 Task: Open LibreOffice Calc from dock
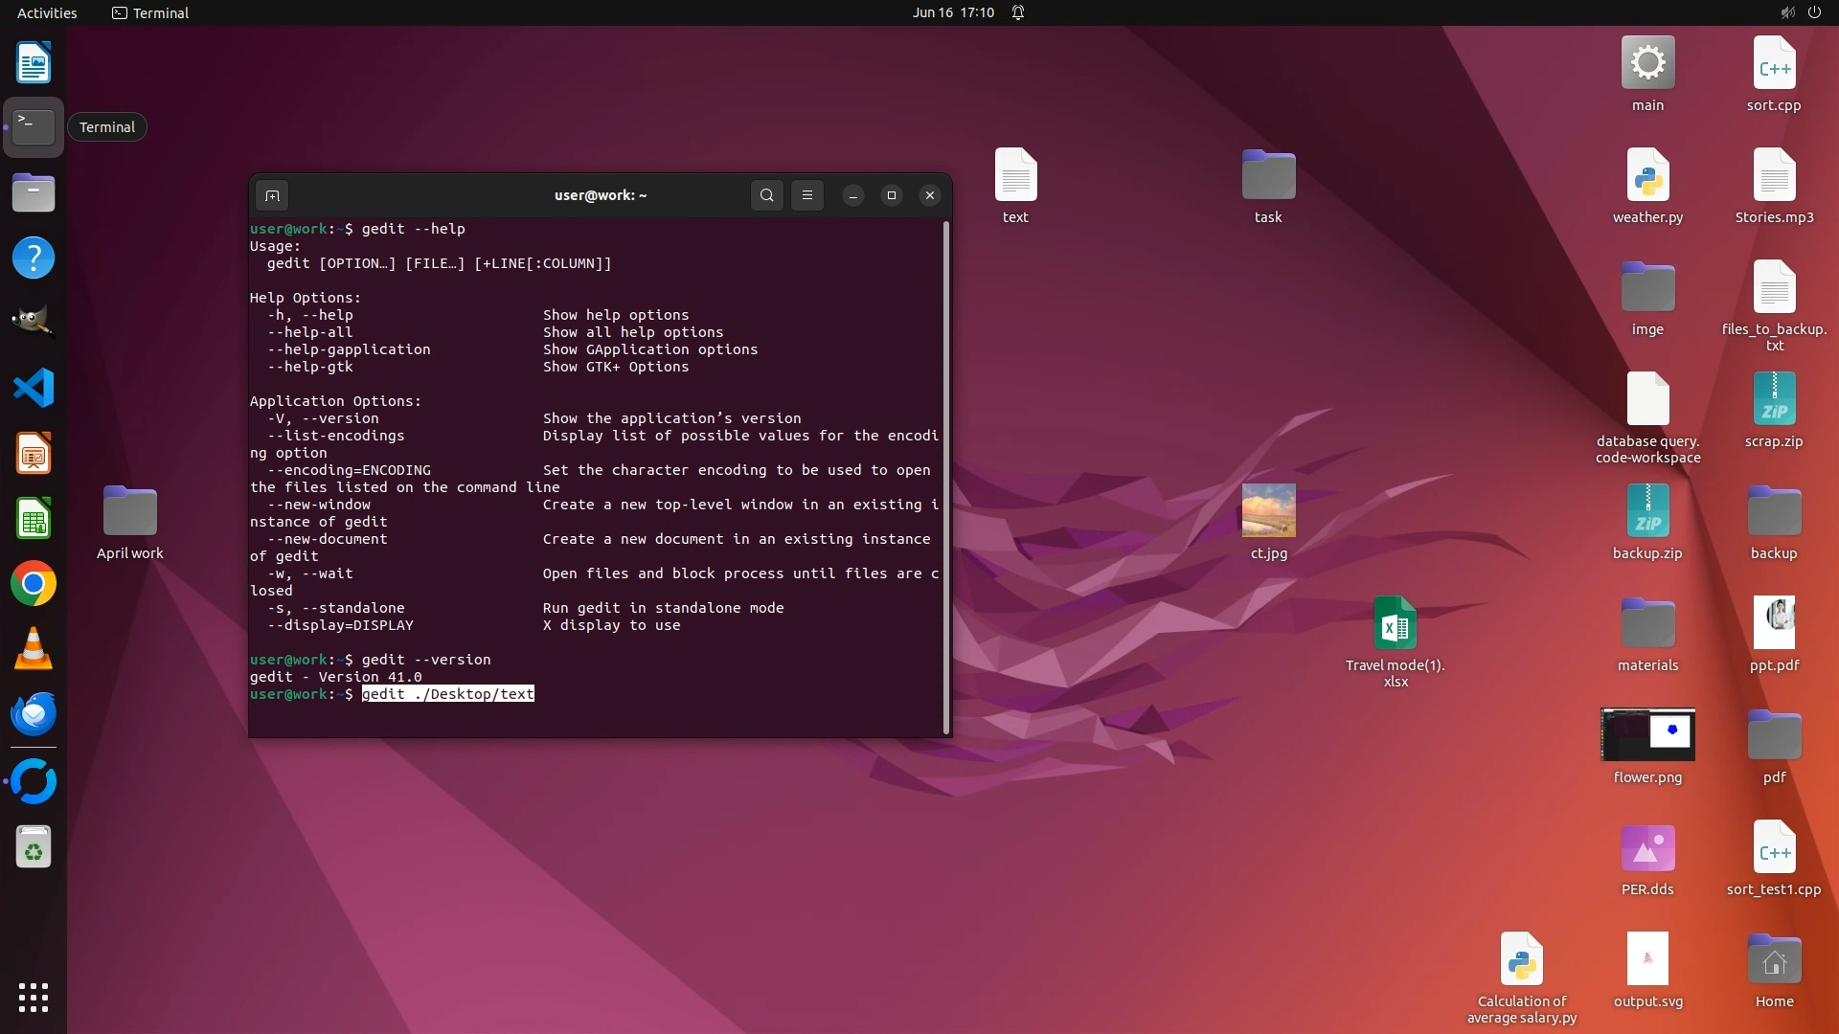(x=34, y=519)
